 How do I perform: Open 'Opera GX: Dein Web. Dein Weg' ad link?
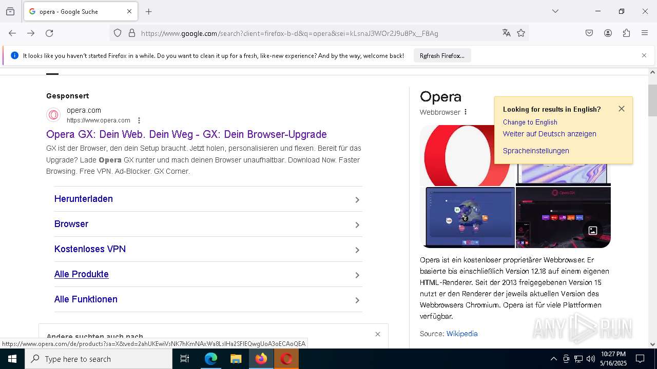pyautogui.click(x=186, y=134)
